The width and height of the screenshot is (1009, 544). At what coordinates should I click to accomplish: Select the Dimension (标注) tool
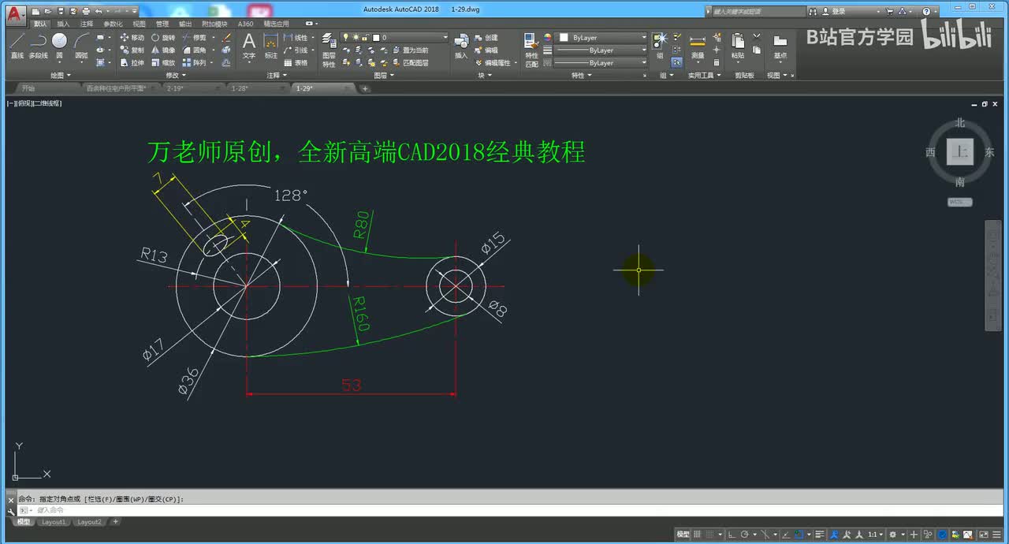[270, 46]
